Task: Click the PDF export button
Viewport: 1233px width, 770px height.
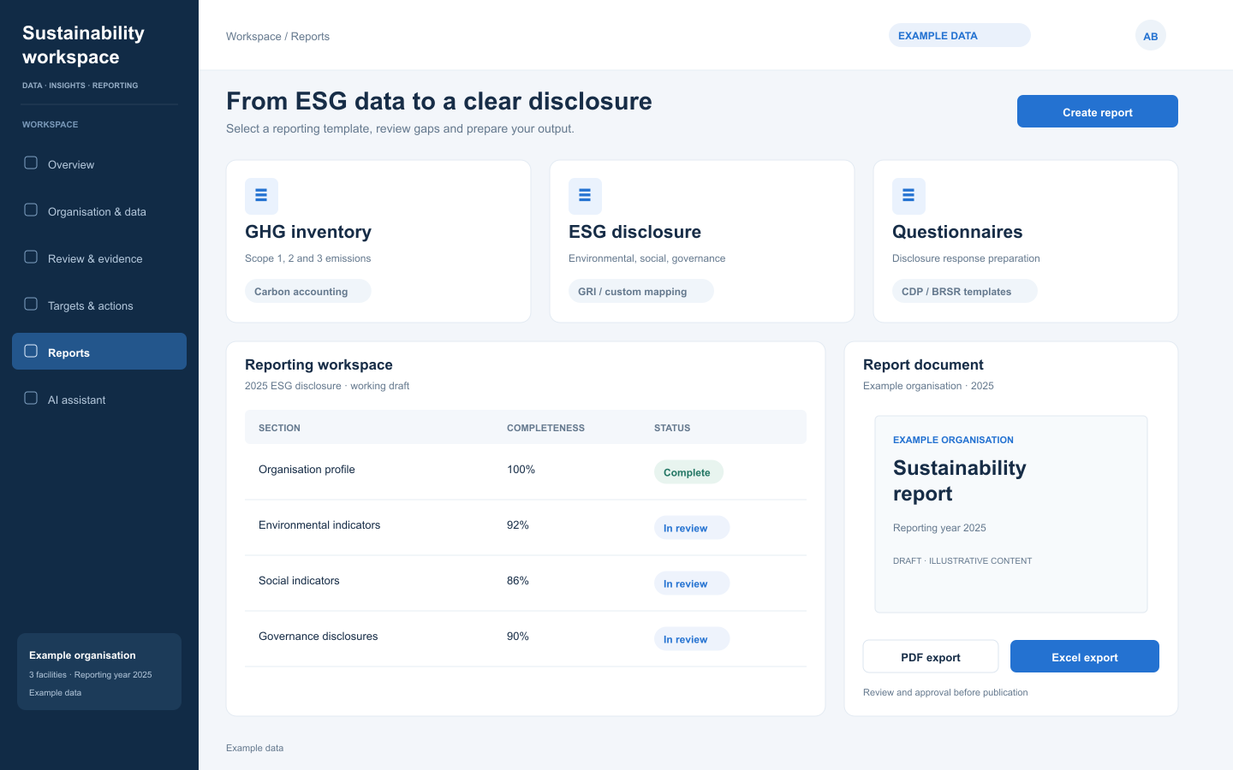Action: [931, 656]
